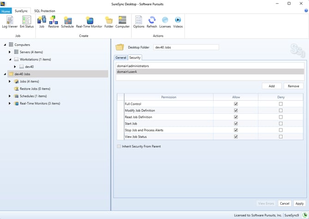This screenshot has width=309, height=219.
Task: Switch to the SureSync ribbon tab
Action: pyautogui.click(x=21, y=11)
